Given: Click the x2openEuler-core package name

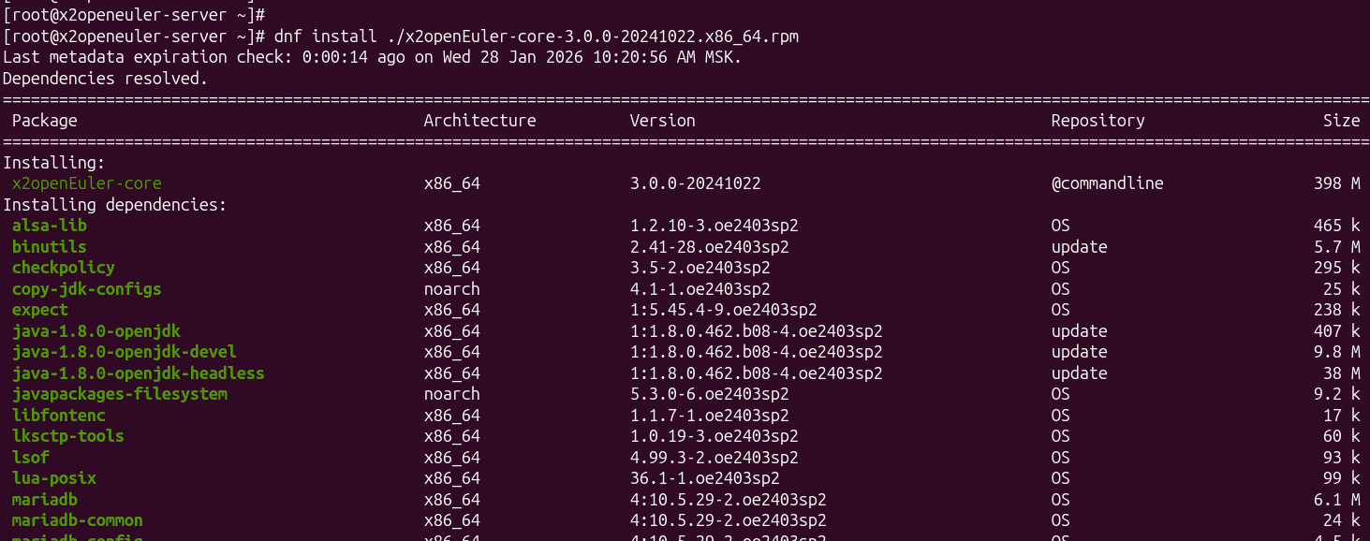Looking at the screenshot, I should 86,183.
